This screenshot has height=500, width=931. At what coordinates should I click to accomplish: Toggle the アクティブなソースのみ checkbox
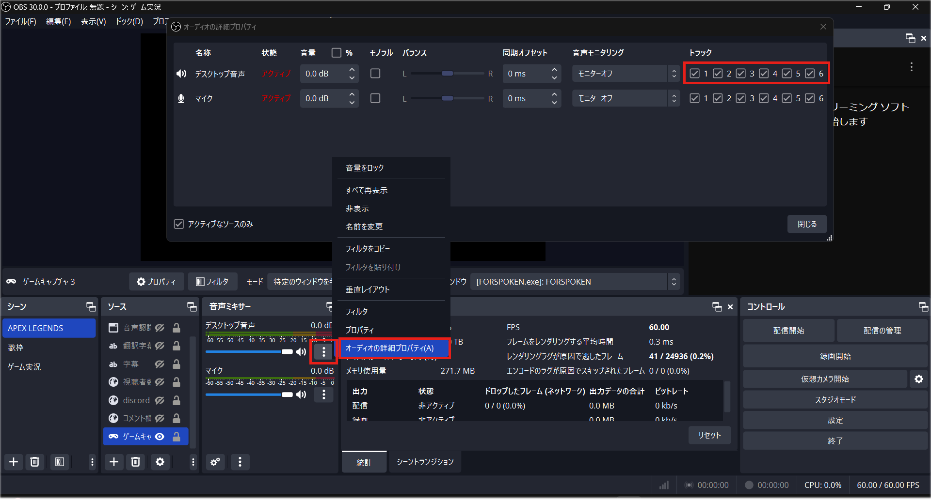[179, 224]
